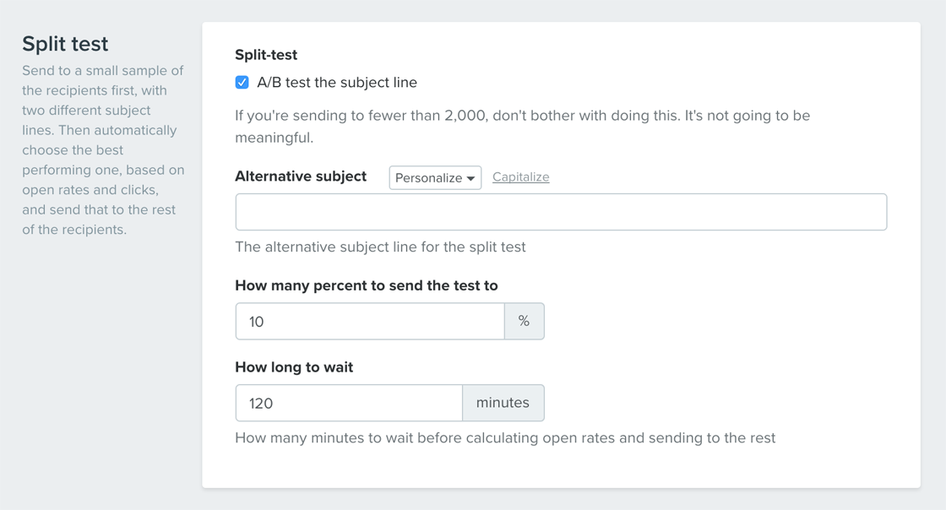Click the percent field showing 10
This screenshot has height=510, width=946.
coord(370,322)
